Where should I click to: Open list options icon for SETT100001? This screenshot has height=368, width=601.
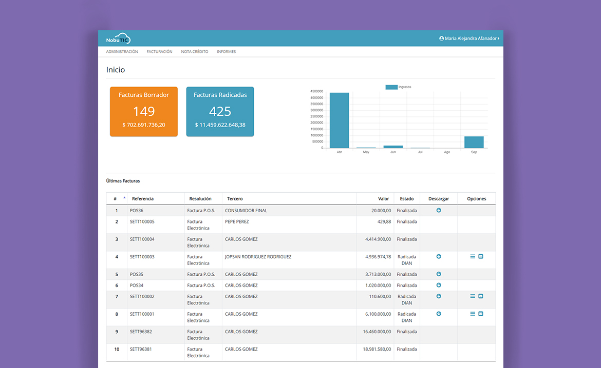click(x=473, y=314)
